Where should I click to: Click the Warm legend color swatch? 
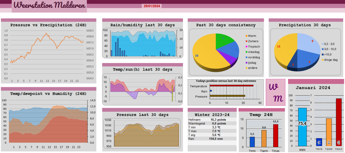pos(246,36)
